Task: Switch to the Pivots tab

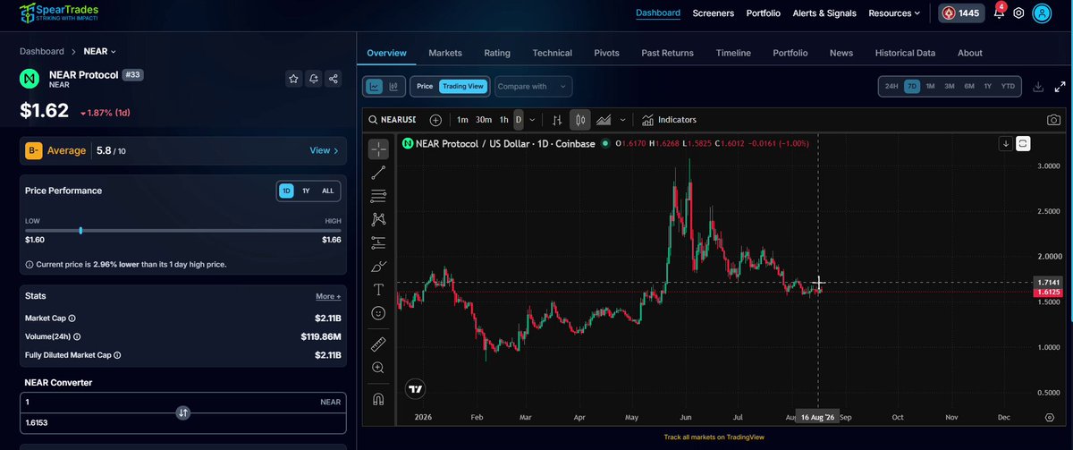Action: point(606,53)
